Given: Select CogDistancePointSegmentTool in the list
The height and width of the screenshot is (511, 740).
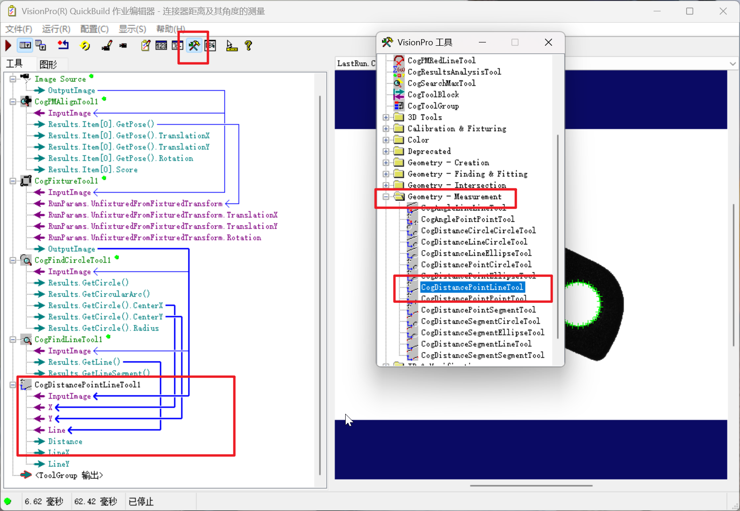Looking at the screenshot, I should 478,310.
